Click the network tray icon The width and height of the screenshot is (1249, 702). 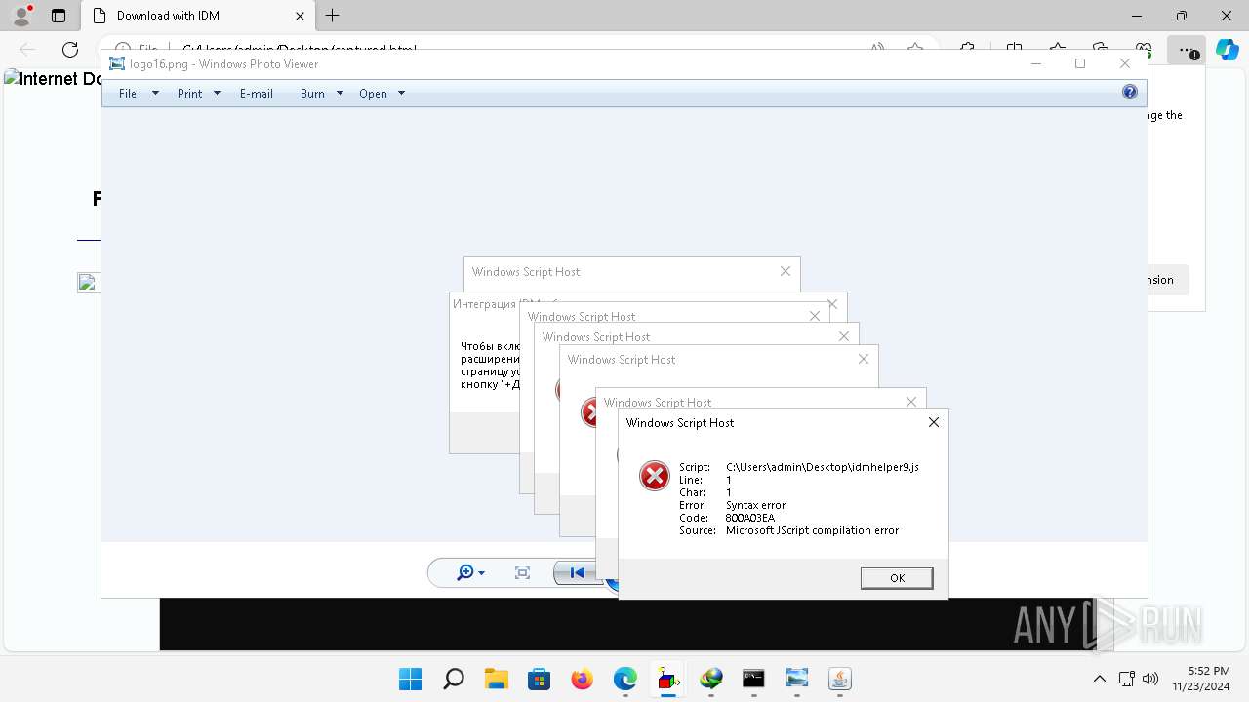point(1126,679)
